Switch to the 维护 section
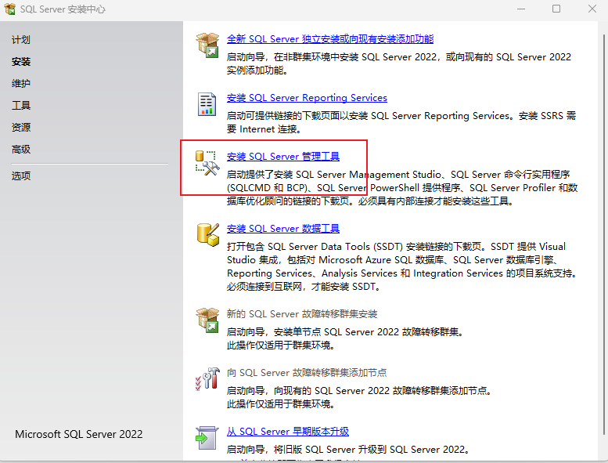608x463 pixels. (21, 84)
